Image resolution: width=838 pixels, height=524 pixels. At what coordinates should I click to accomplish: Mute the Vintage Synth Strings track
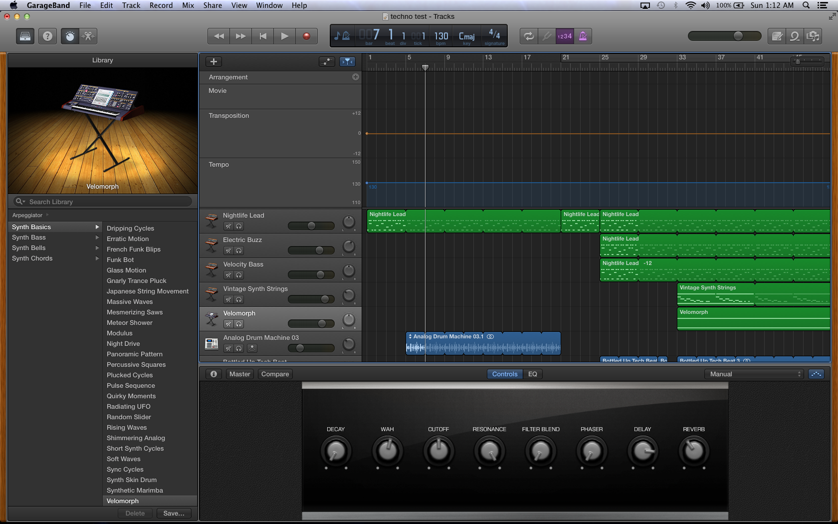pos(228,299)
